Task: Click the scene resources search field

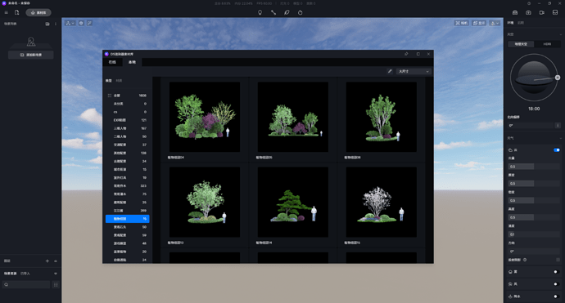Action: pos(26,285)
